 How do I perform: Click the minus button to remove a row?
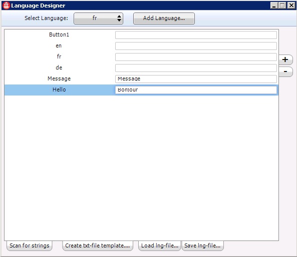pos(285,71)
